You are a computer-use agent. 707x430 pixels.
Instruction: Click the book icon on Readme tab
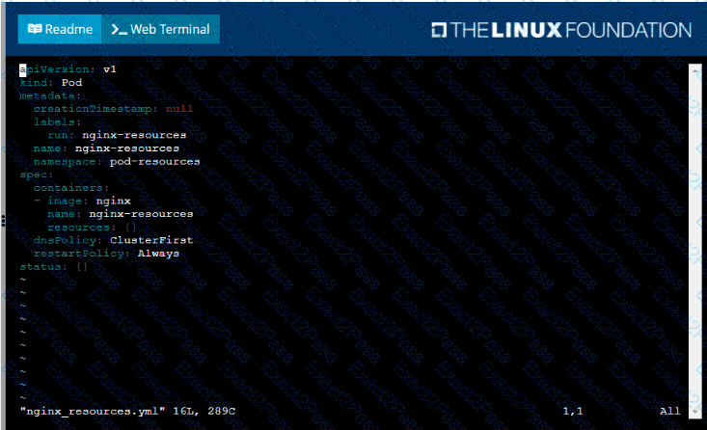click(35, 30)
